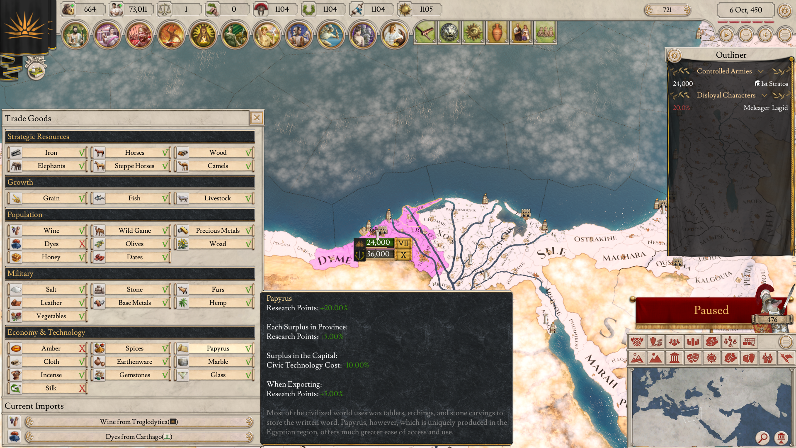Image resolution: width=796 pixels, height=448 pixels.
Task: Toggle the game play/pause button
Action: point(726,35)
